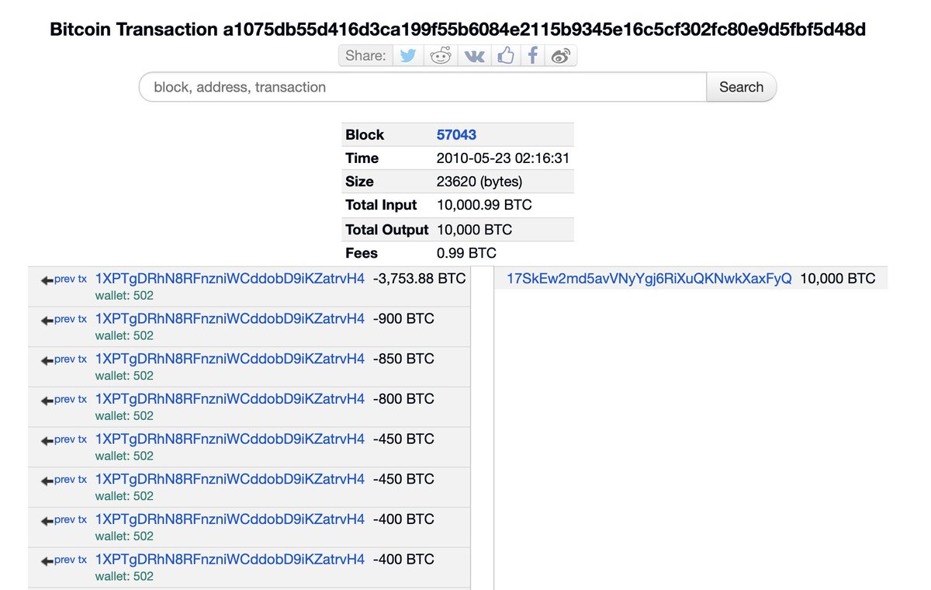Click Total Output value 10,000 BTC
Viewport: 931px width, 590px height.
coord(474,230)
